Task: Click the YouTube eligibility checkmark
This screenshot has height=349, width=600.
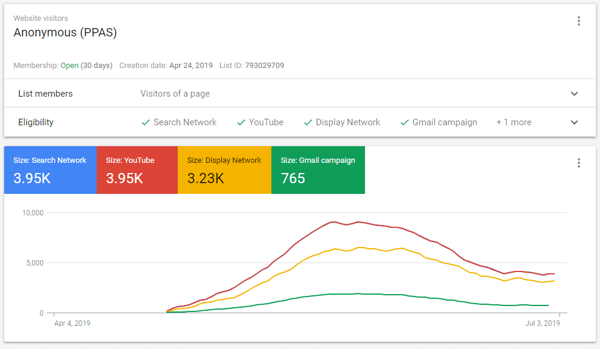Action: pos(241,122)
